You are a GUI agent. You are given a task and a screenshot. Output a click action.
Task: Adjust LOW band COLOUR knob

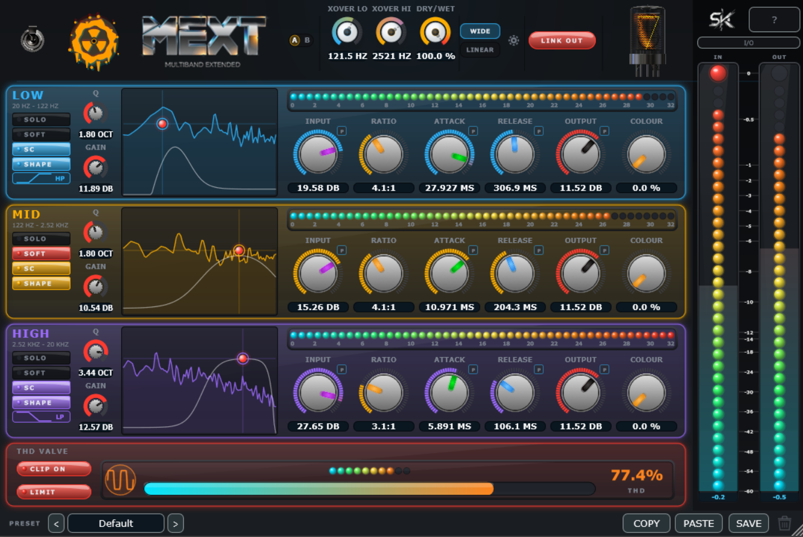tap(647, 154)
